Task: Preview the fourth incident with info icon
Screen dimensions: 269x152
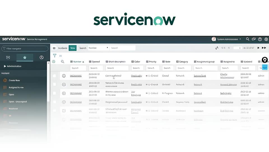Action: [64, 102]
